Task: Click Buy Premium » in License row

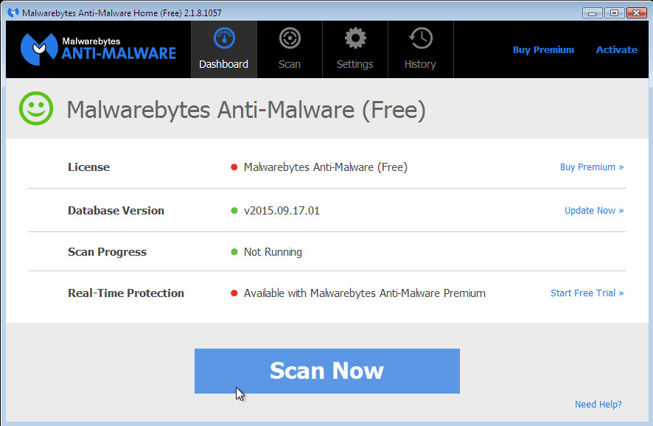Action: point(592,167)
